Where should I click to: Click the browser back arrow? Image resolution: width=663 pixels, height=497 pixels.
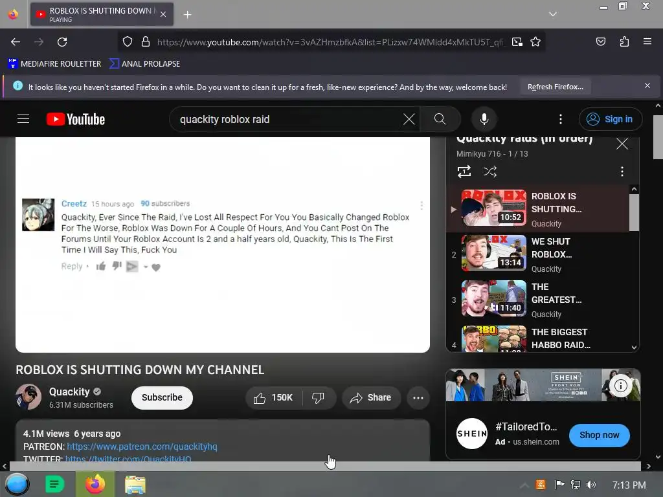click(x=16, y=42)
